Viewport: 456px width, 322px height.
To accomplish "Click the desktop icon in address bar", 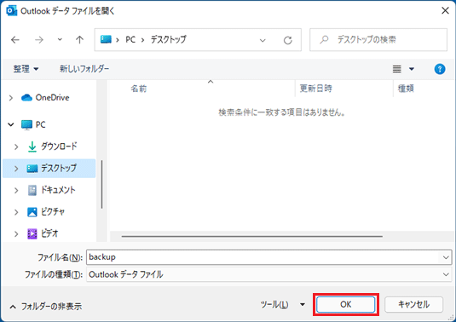I will 106,39.
